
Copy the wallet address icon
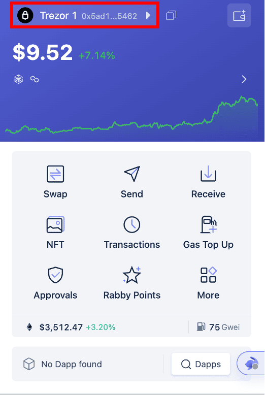171,15
